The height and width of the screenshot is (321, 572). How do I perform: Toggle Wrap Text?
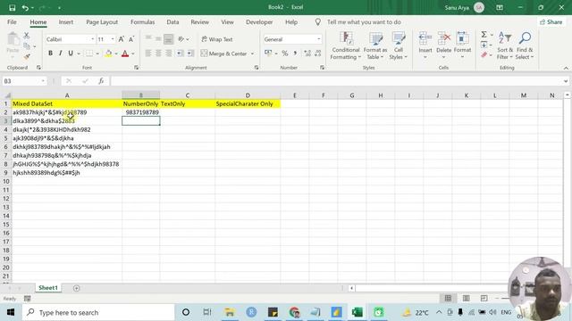click(x=217, y=39)
